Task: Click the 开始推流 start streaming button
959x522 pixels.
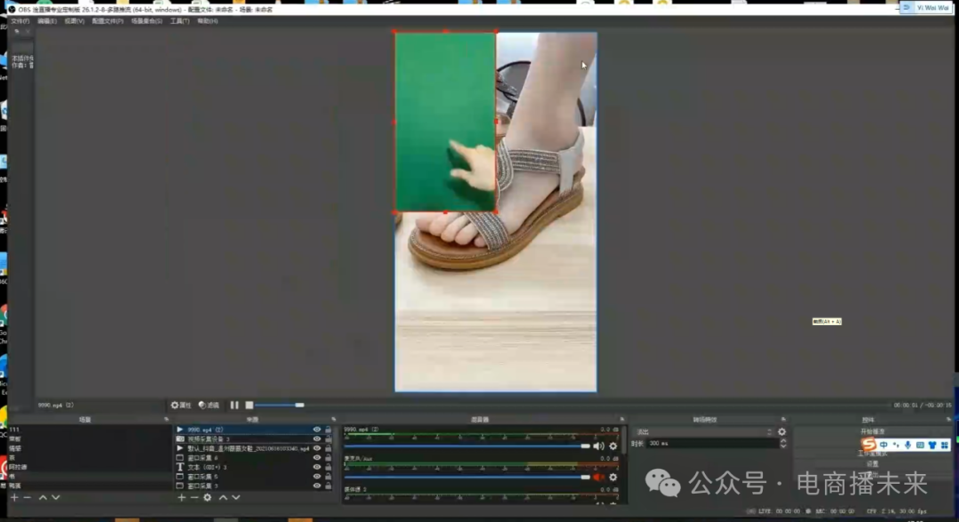Action: pos(873,431)
